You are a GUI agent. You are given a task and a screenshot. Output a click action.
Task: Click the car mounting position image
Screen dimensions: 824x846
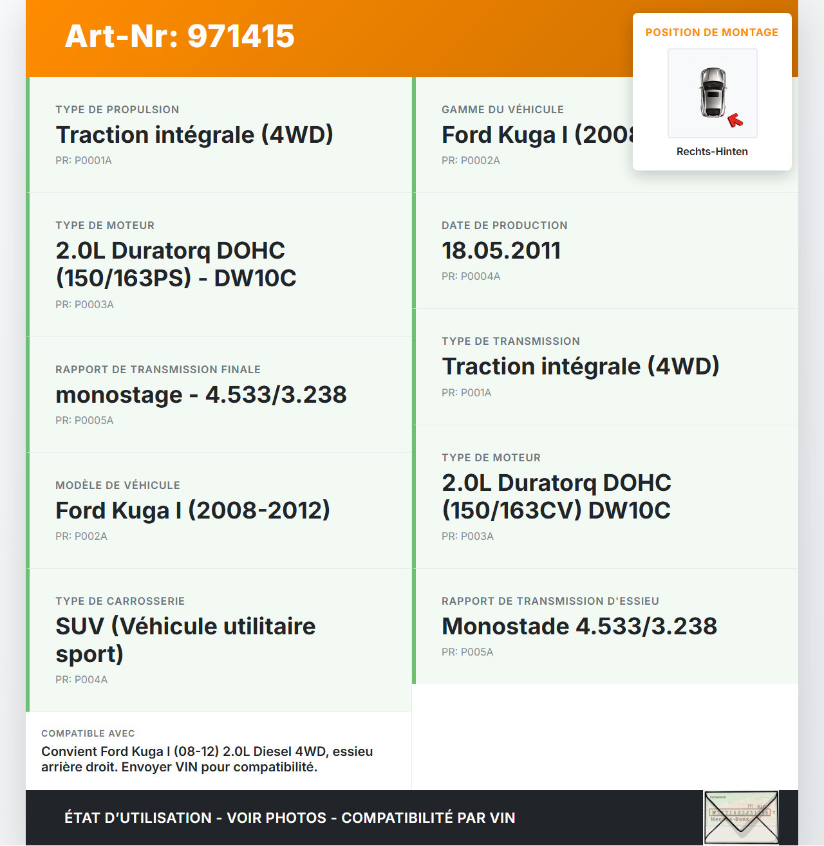click(x=712, y=93)
